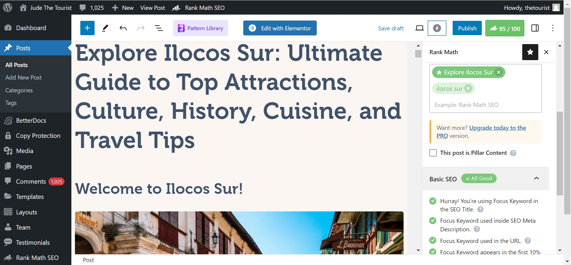Open Copy Protection menu

click(36, 135)
